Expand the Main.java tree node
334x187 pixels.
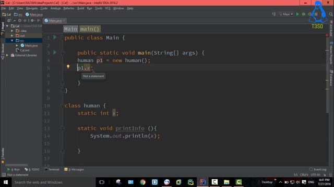[x=17, y=45]
